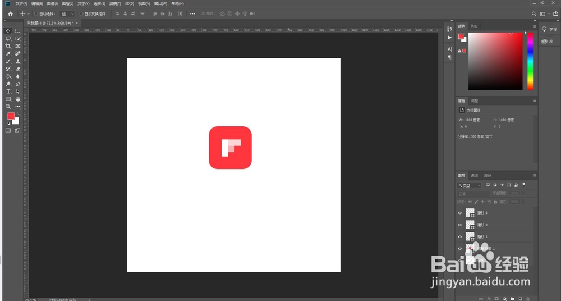561x301 pixels.
Task: Select the Hand tool
Action: click(x=18, y=99)
